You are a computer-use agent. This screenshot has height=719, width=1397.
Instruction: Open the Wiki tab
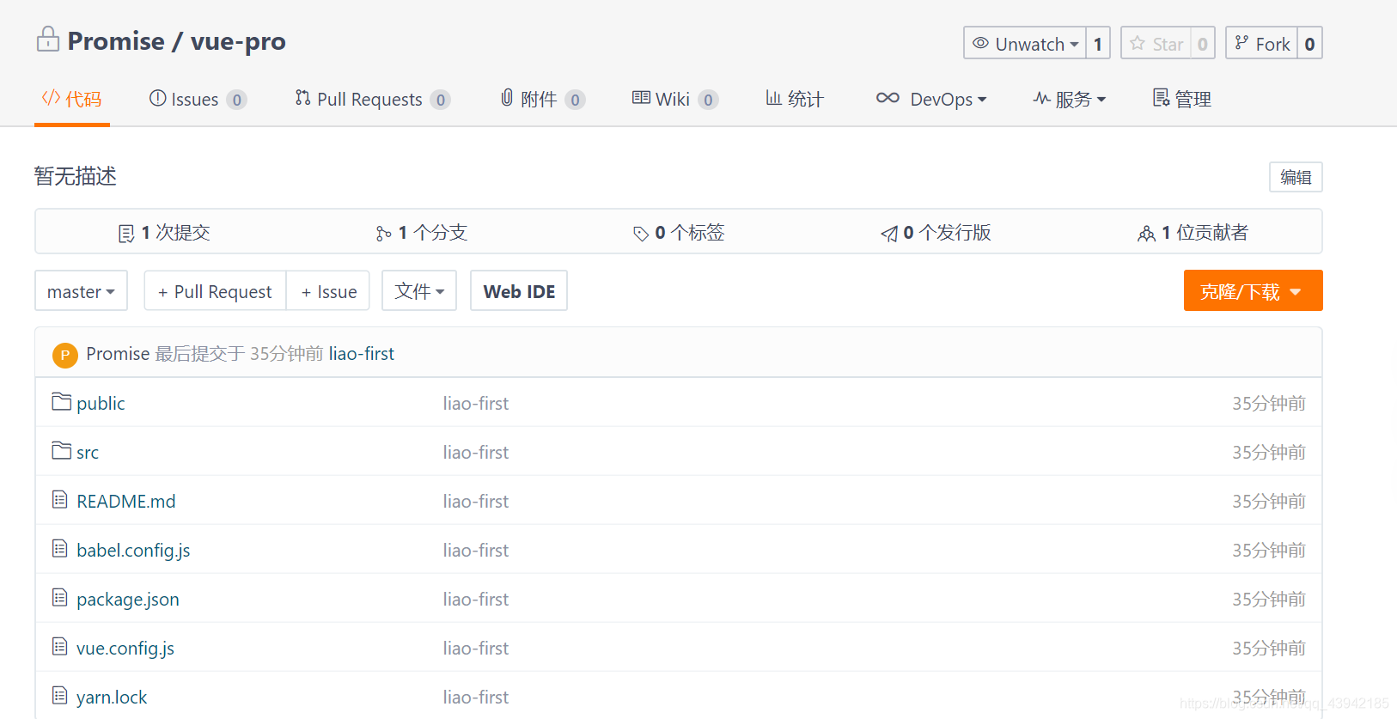(675, 99)
